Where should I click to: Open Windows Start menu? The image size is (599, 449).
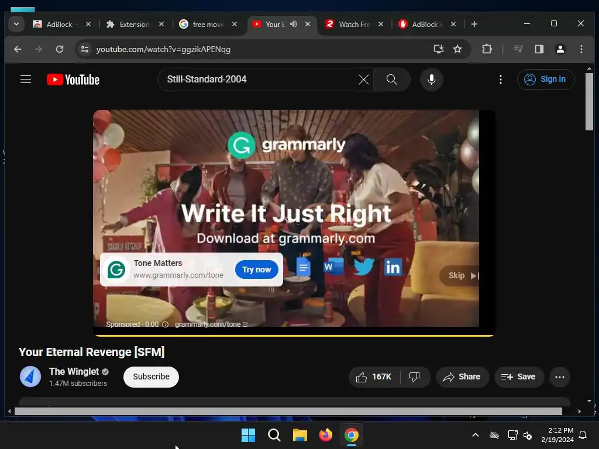pyautogui.click(x=248, y=435)
